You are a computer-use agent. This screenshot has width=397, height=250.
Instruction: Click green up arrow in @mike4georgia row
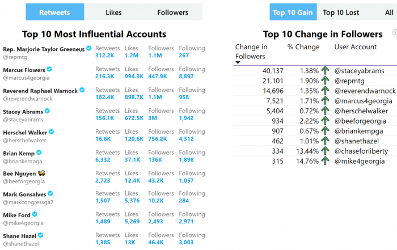(325, 160)
